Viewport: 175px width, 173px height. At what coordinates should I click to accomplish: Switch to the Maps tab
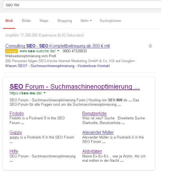point(44,21)
